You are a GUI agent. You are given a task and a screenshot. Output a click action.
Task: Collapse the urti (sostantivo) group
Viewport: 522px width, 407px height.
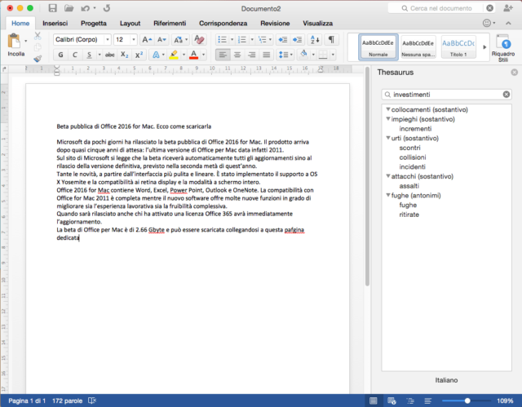pyautogui.click(x=388, y=138)
